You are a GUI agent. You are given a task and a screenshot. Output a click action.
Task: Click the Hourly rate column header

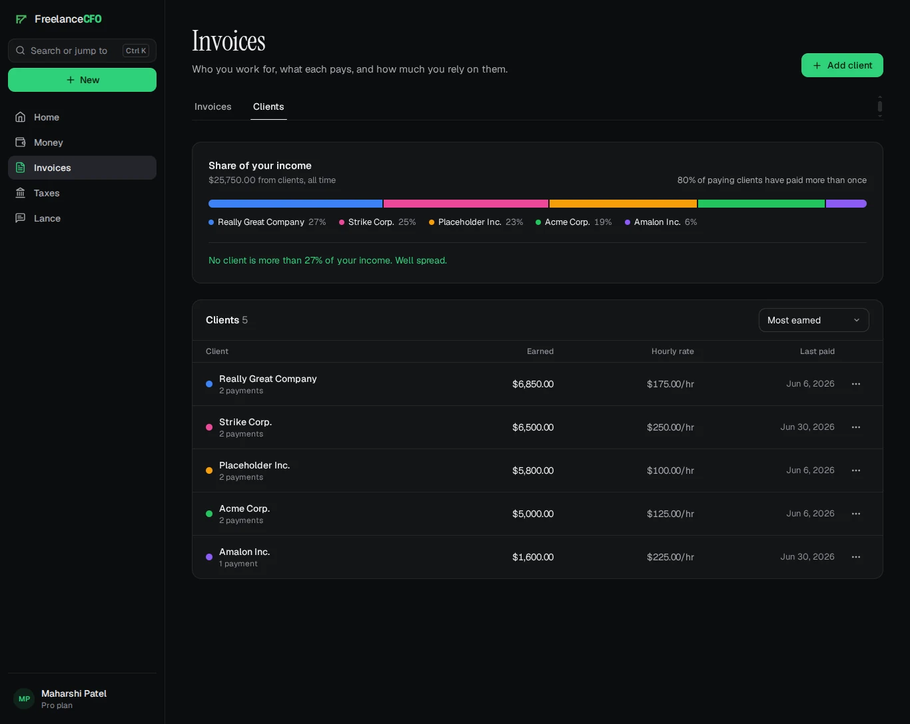click(x=673, y=351)
